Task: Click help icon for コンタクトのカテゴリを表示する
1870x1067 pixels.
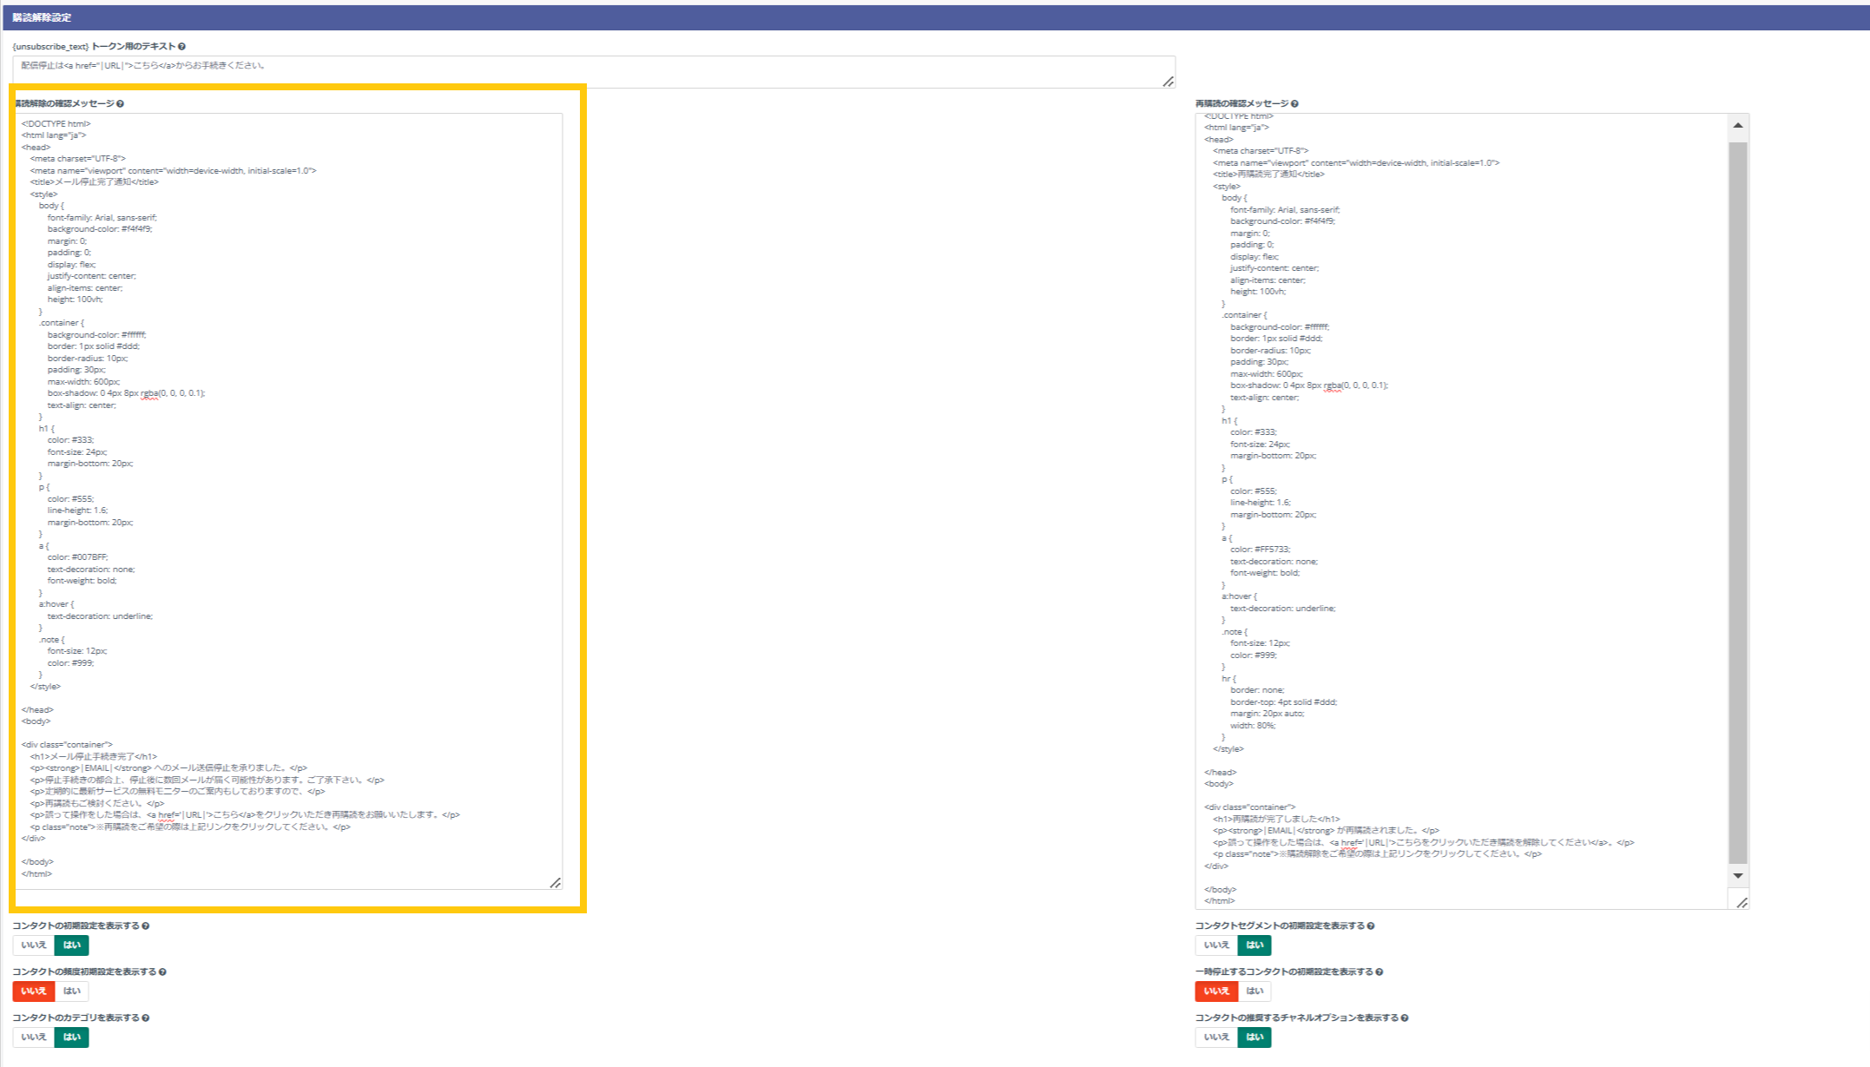Action: pos(145,1018)
